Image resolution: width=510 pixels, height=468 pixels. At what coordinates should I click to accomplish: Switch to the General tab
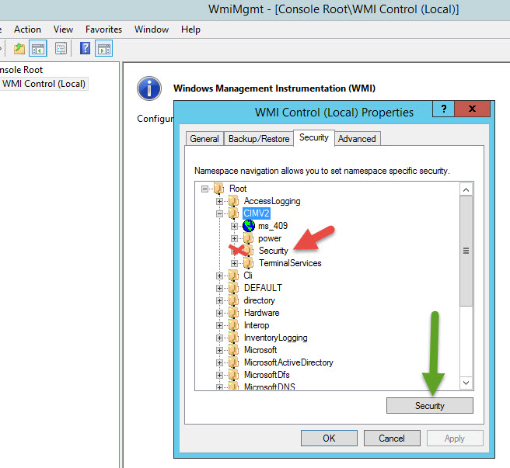pyautogui.click(x=204, y=139)
